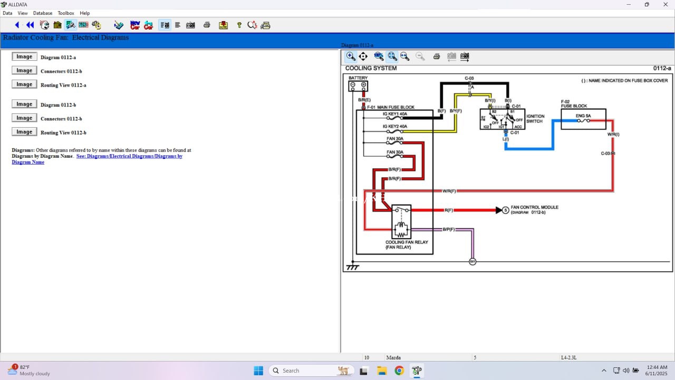Click the taskbar volume icon
The width and height of the screenshot is (675, 380).
(x=626, y=370)
